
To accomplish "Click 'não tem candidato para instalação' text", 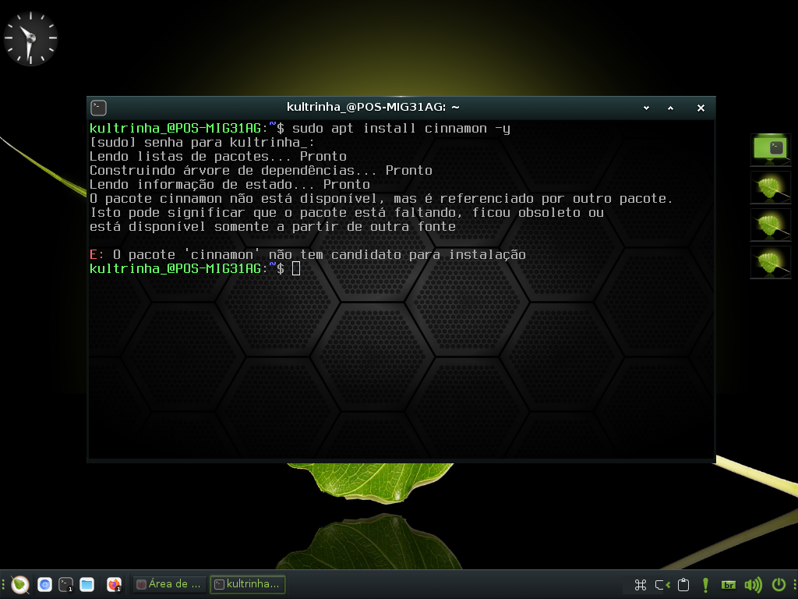I will (397, 255).
